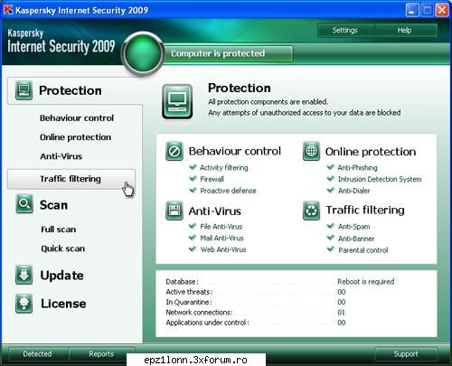This screenshot has height=366, width=452.
Task: Click the In Quarantine row
Action: (256, 302)
